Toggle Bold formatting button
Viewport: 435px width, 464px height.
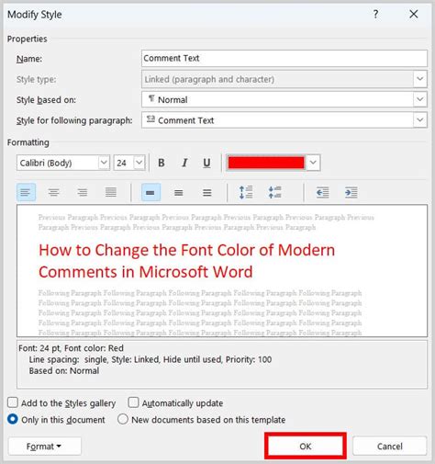coord(162,163)
